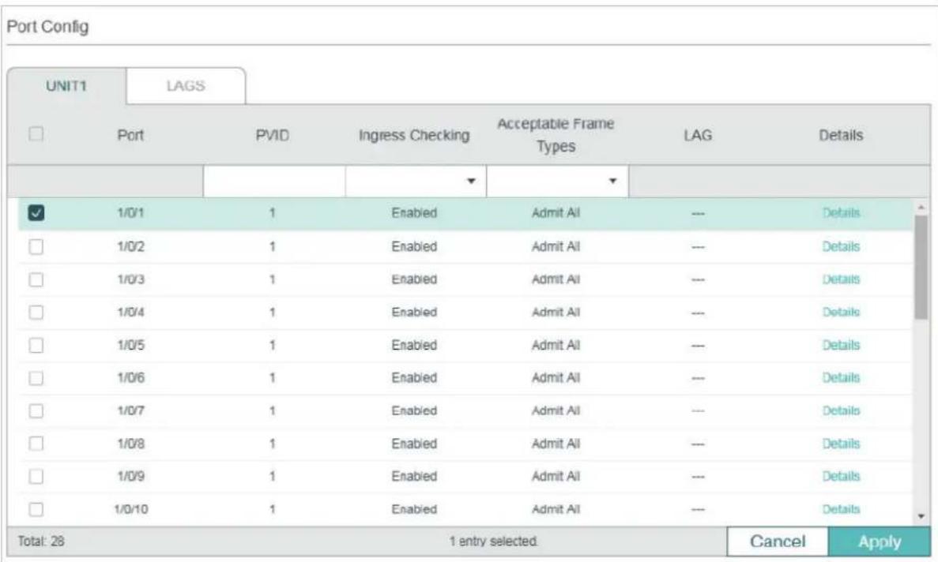938x562 pixels.
Task: Select the port 1/0/5 cell
Action: (130, 345)
